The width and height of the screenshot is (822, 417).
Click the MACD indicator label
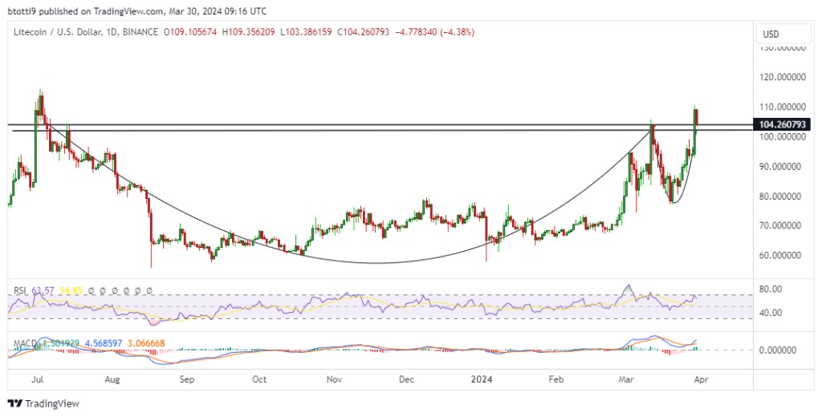[x=24, y=343]
